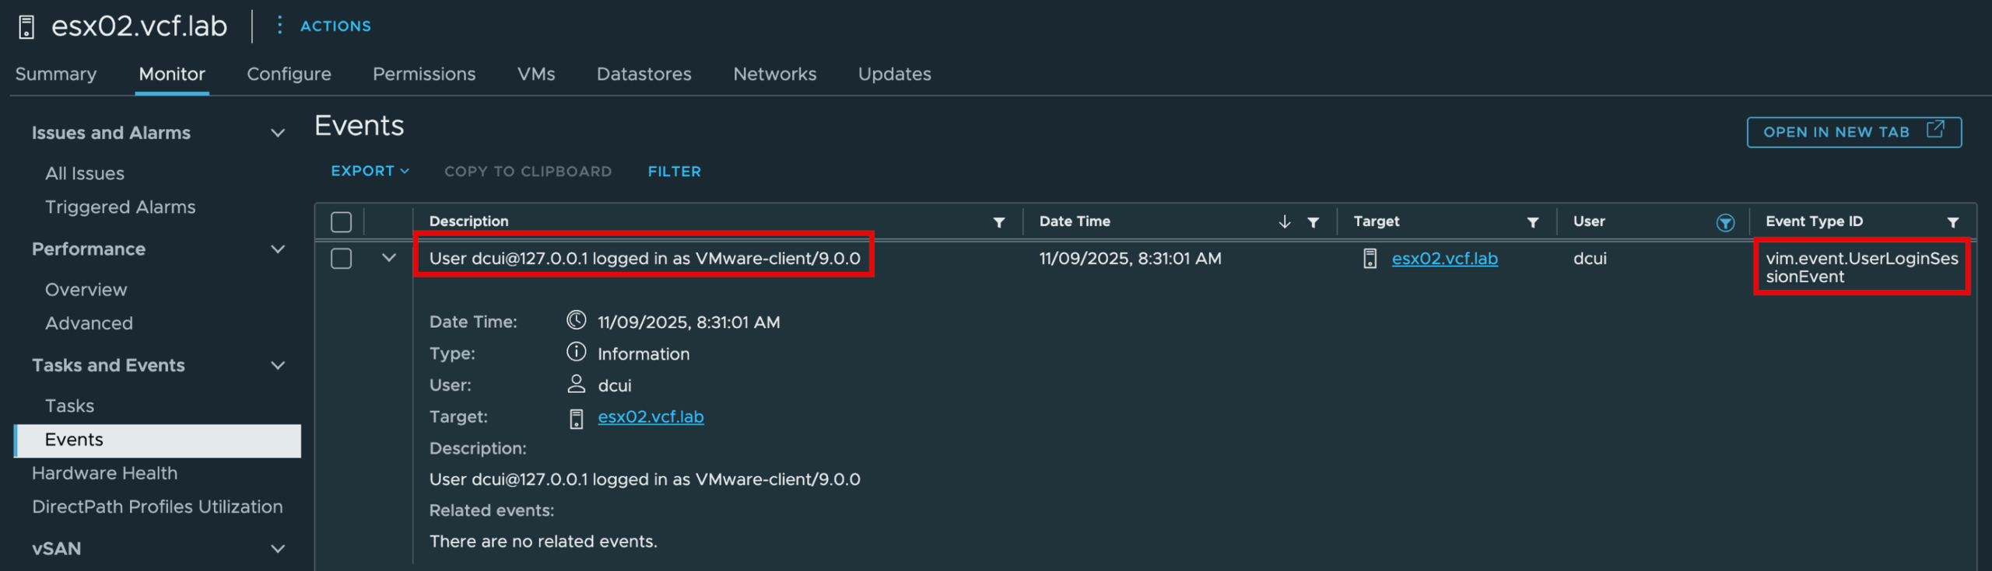Check the dcui login event row checkbox

tap(341, 259)
